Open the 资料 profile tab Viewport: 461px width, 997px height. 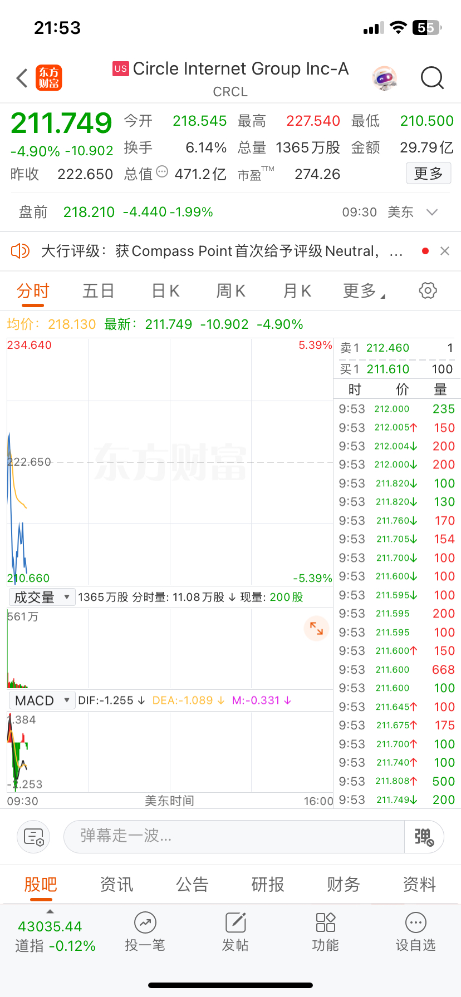coord(419,884)
